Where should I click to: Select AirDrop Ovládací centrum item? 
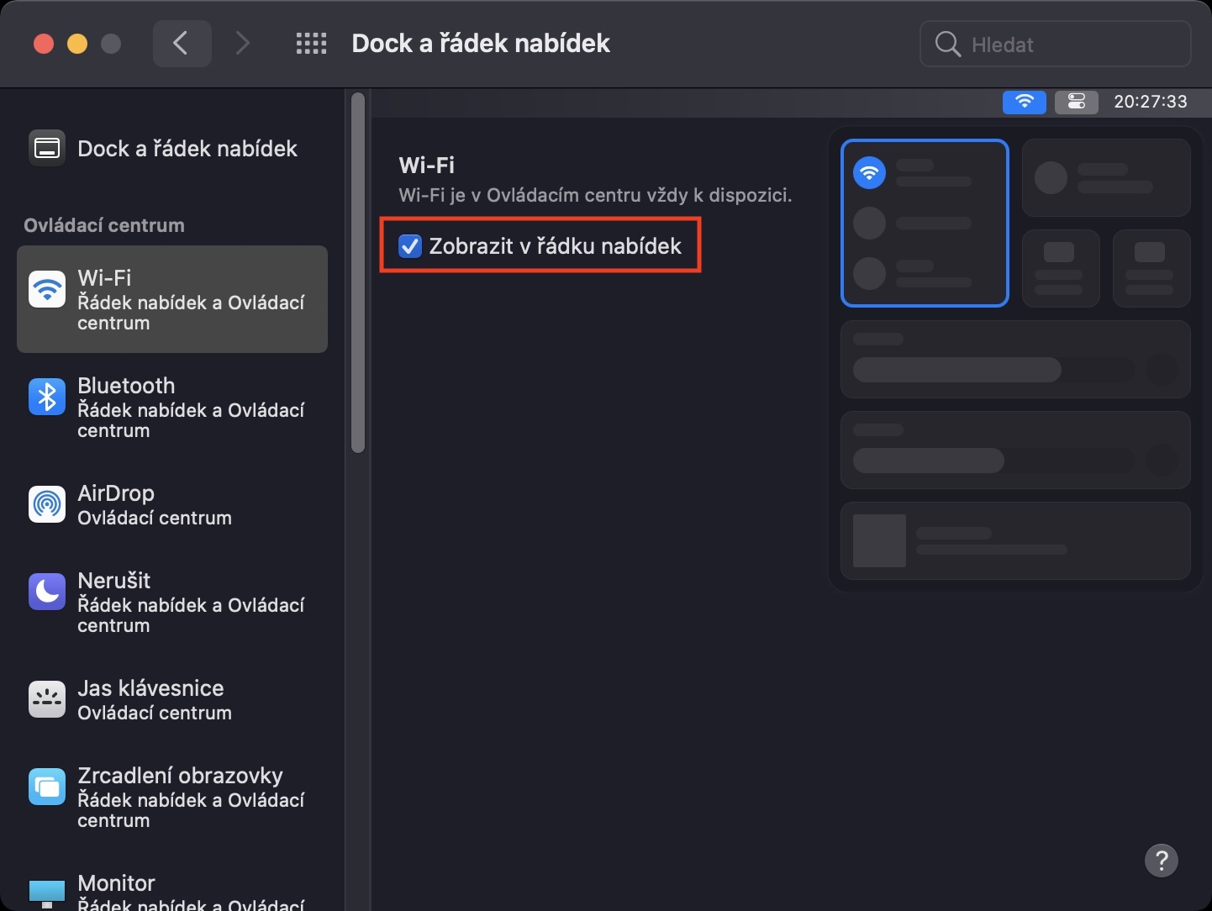(172, 504)
